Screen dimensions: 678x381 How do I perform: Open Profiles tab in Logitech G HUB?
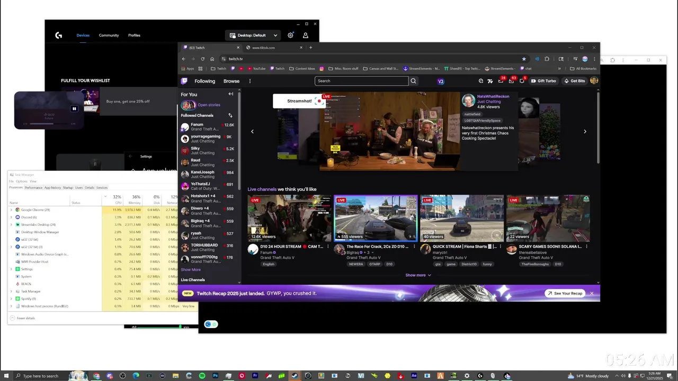coord(134,35)
